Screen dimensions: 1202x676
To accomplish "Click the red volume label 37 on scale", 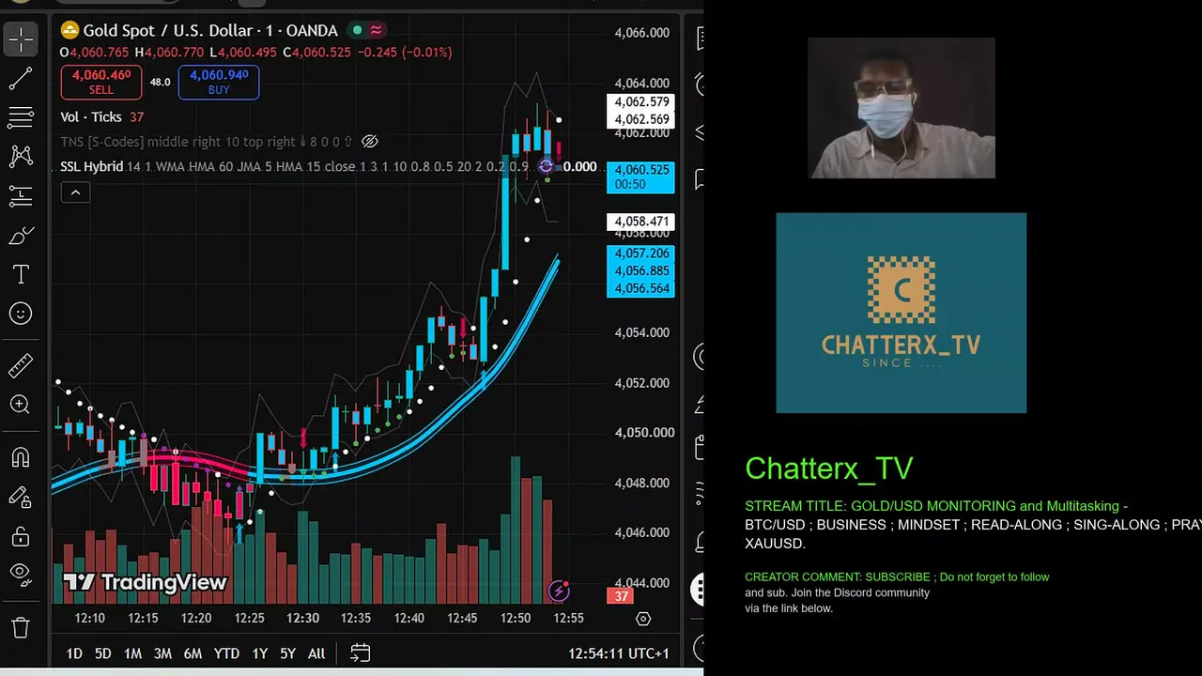I will tap(621, 596).
